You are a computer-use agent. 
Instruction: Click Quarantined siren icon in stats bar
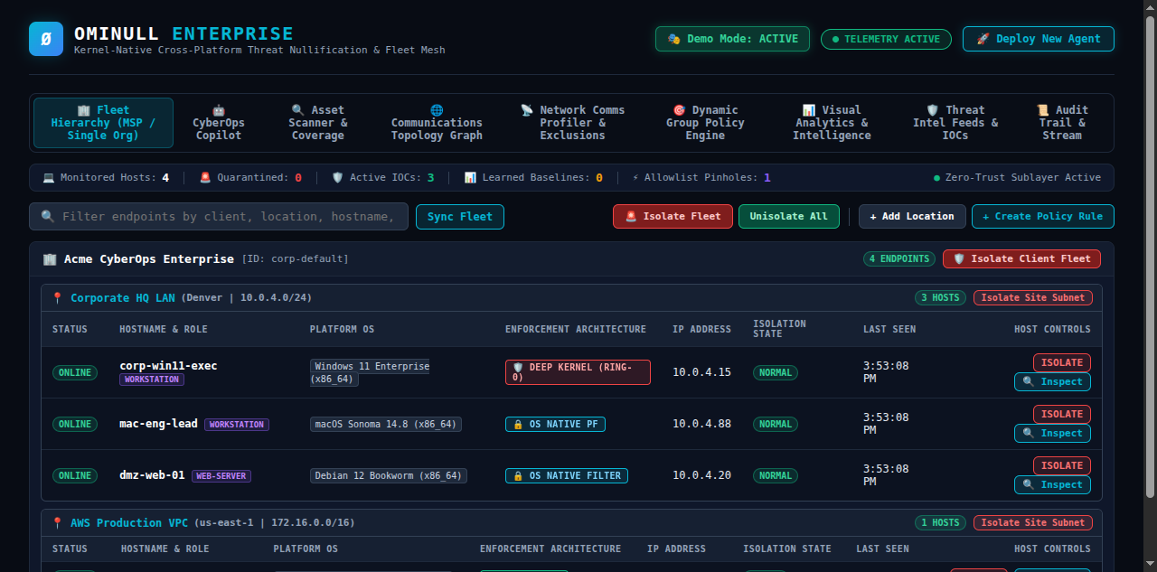(x=205, y=178)
